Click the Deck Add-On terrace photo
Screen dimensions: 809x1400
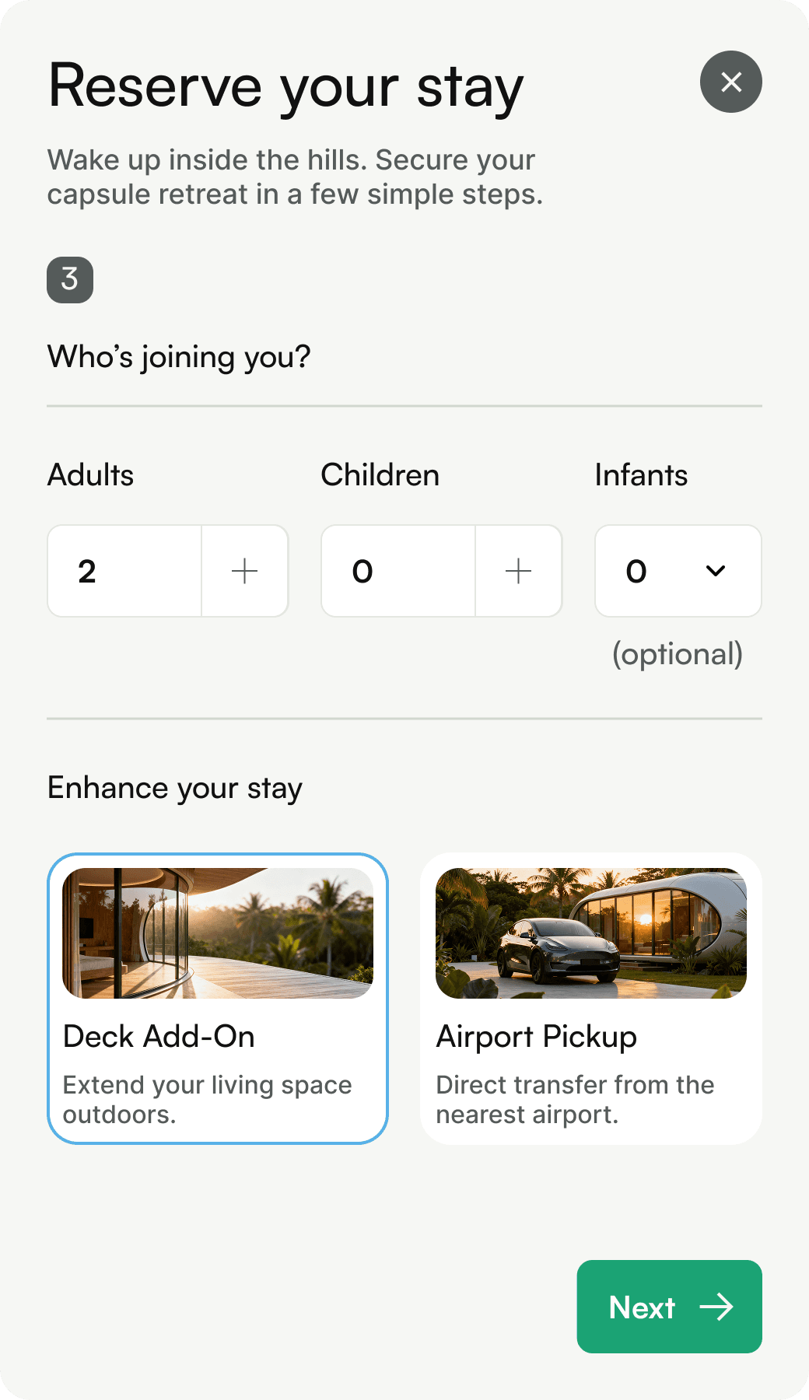tap(218, 933)
